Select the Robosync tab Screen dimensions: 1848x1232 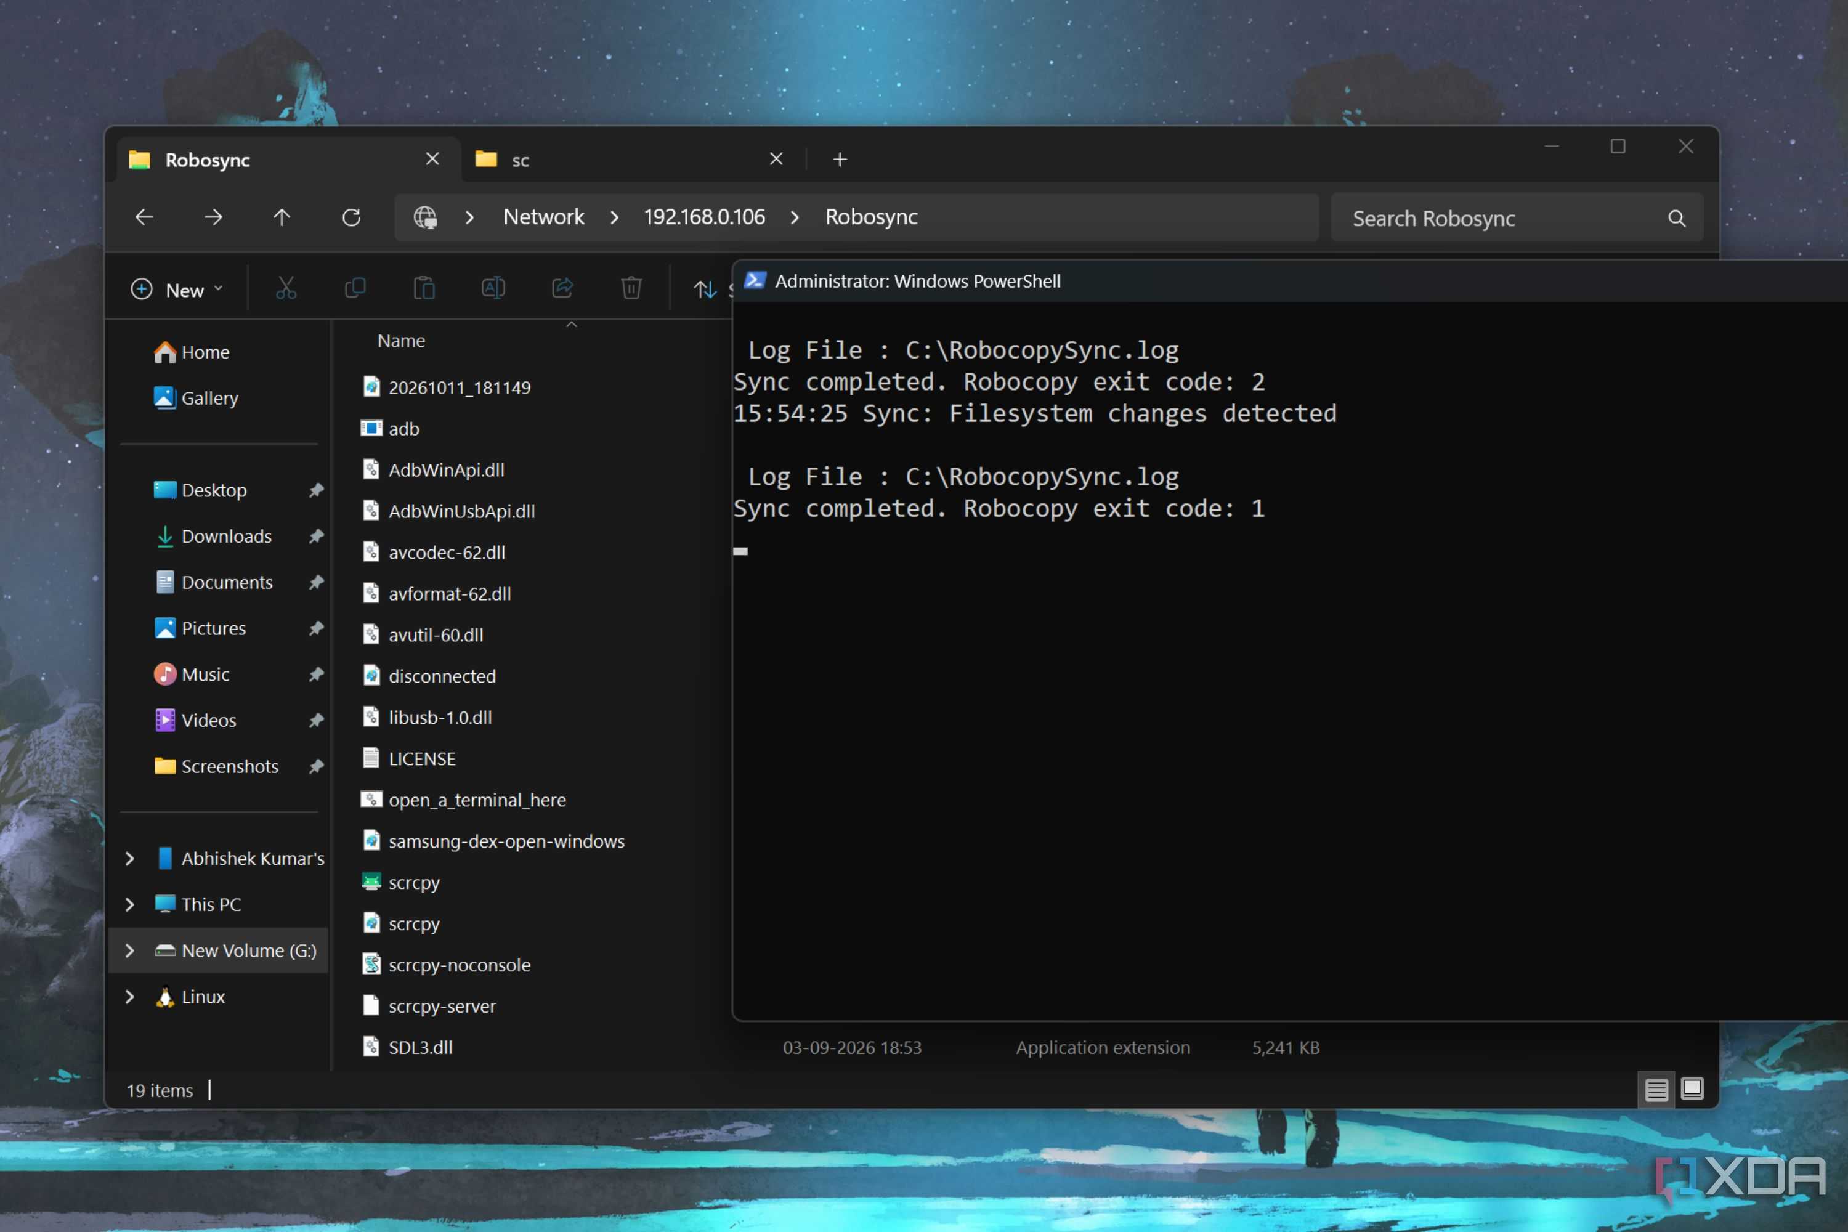click(x=289, y=160)
